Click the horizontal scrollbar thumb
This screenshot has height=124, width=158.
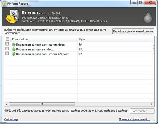point(42,104)
